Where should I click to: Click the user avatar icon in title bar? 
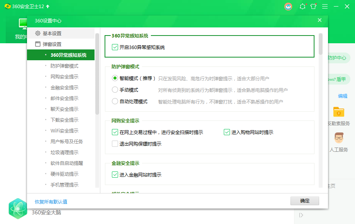288,7
